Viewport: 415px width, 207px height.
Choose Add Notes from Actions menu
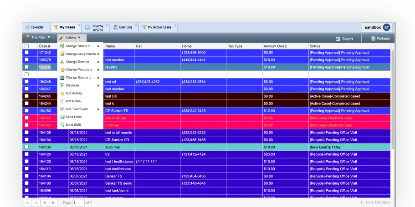80,101
